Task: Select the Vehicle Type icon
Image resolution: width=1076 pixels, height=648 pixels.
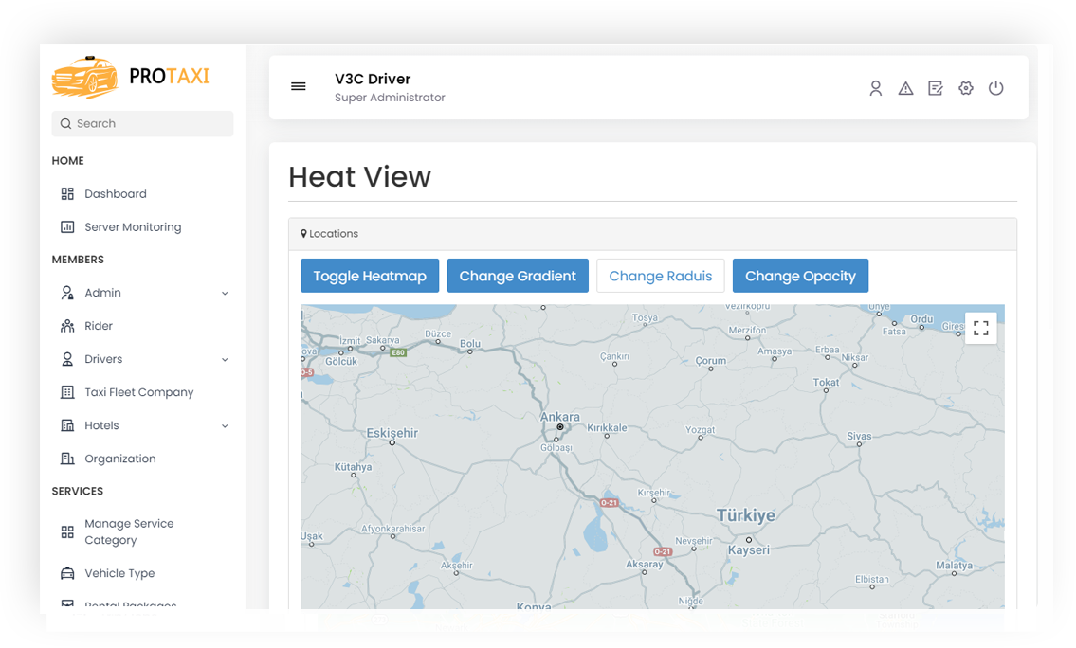Action: (67, 572)
